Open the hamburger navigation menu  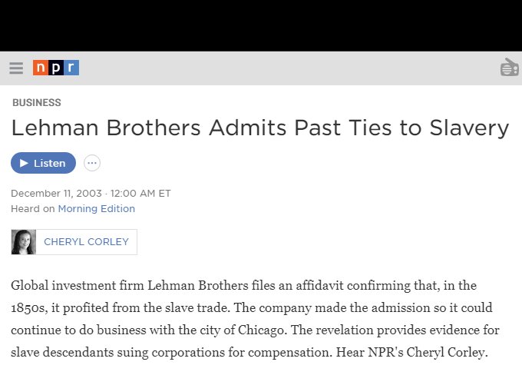(x=16, y=68)
